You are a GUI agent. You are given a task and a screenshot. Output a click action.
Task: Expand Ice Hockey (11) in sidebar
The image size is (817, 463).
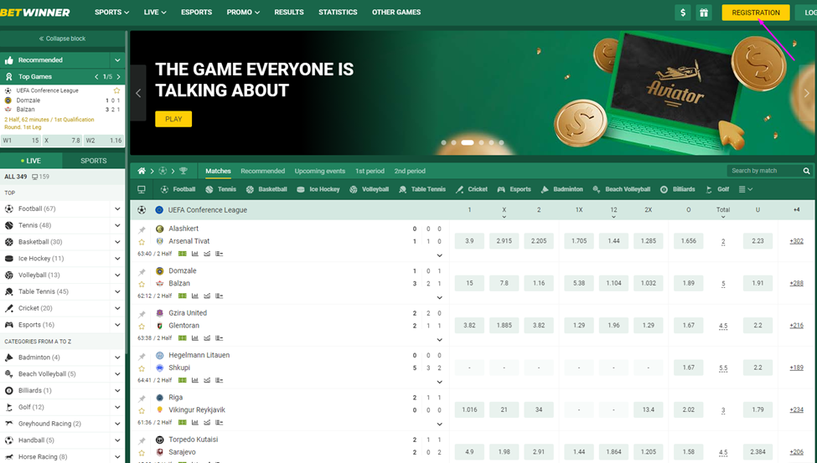click(x=117, y=259)
